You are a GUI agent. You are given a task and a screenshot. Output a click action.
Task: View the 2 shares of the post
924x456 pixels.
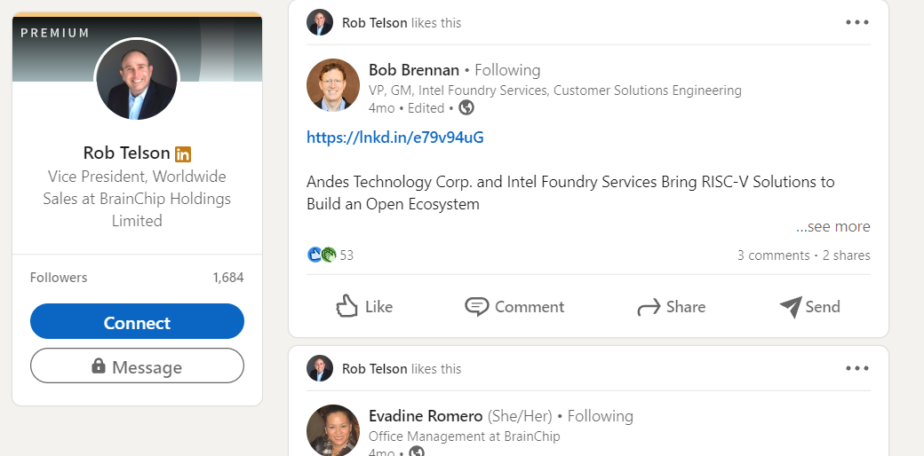[x=846, y=256]
